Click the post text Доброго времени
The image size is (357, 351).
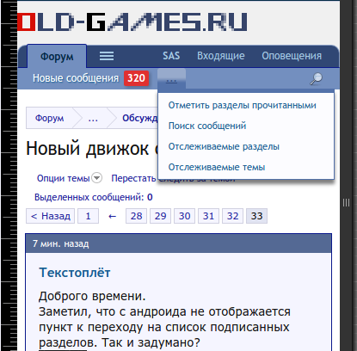click(92, 296)
